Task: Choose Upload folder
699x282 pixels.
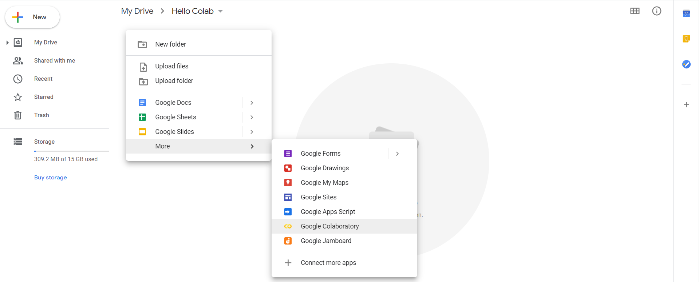Action: click(199, 81)
